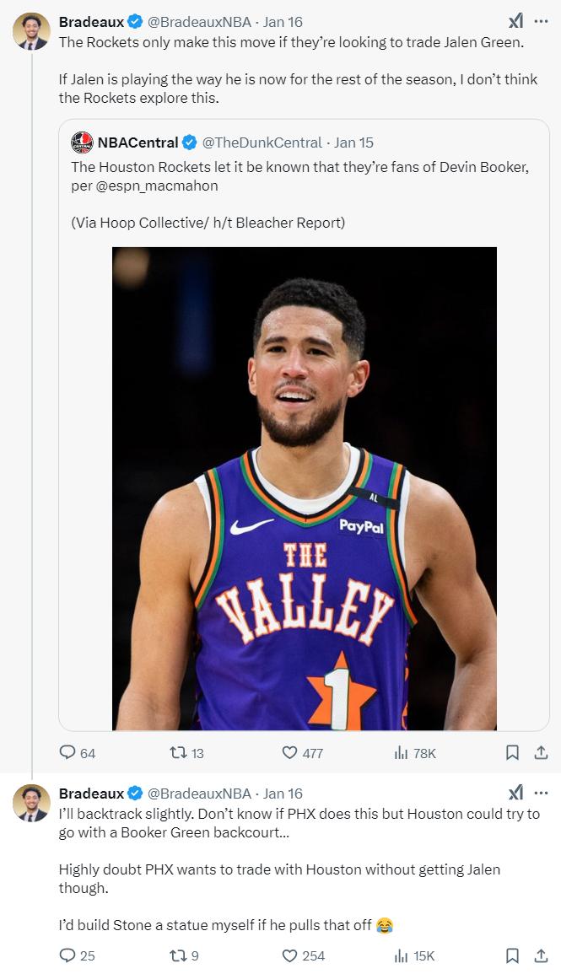Open more options on first tweet
This screenshot has height=974, width=561.
542,22
